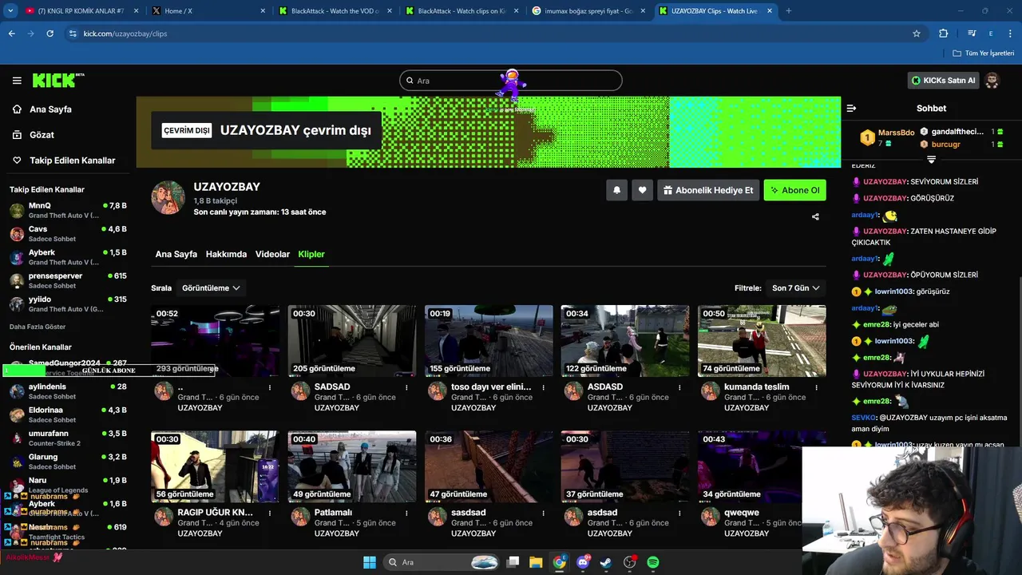Open MnnQ channel from followed list
The image size is (1022, 575).
point(67,211)
